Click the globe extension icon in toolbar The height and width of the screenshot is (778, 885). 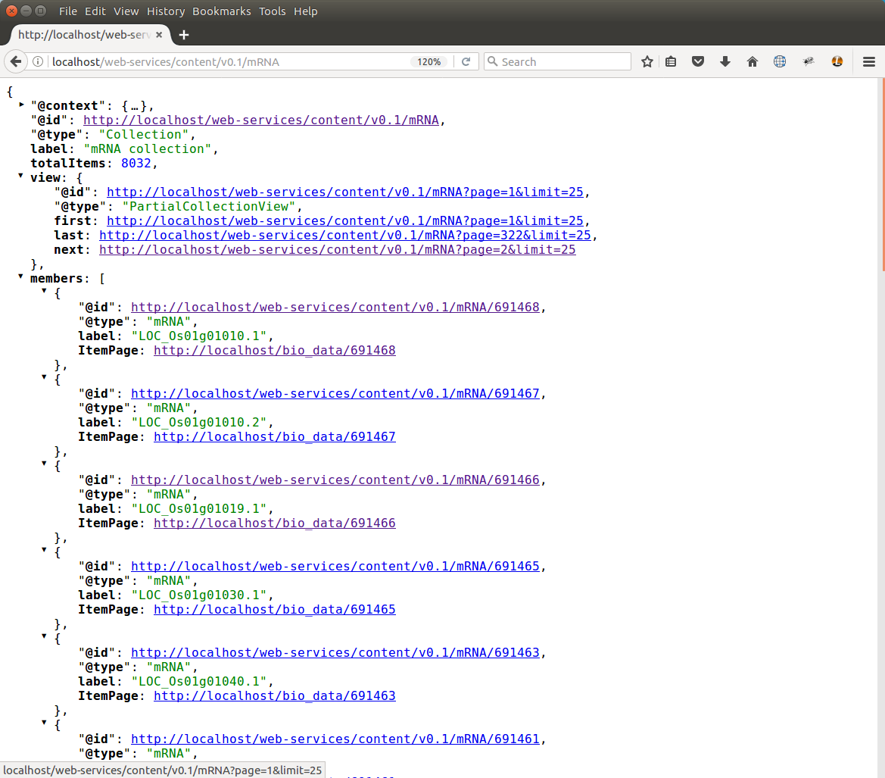click(780, 61)
